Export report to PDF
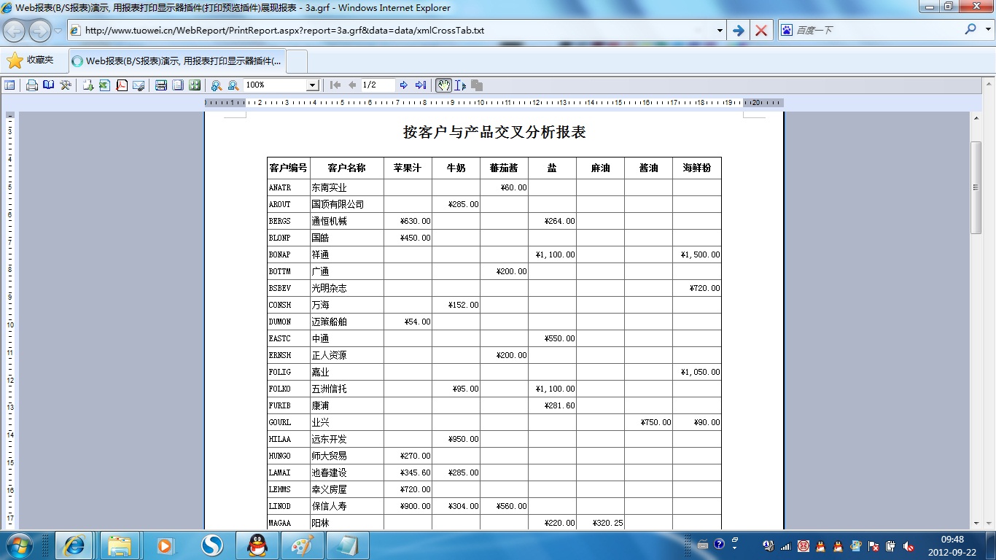This screenshot has width=996, height=560. point(122,85)
